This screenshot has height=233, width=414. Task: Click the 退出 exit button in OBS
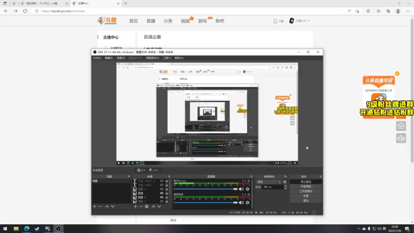click(x=306, y=201)
